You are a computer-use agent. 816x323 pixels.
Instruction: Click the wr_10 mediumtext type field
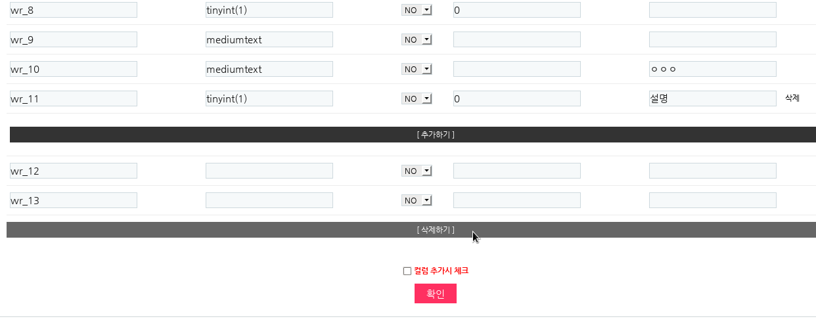point(269,69)
